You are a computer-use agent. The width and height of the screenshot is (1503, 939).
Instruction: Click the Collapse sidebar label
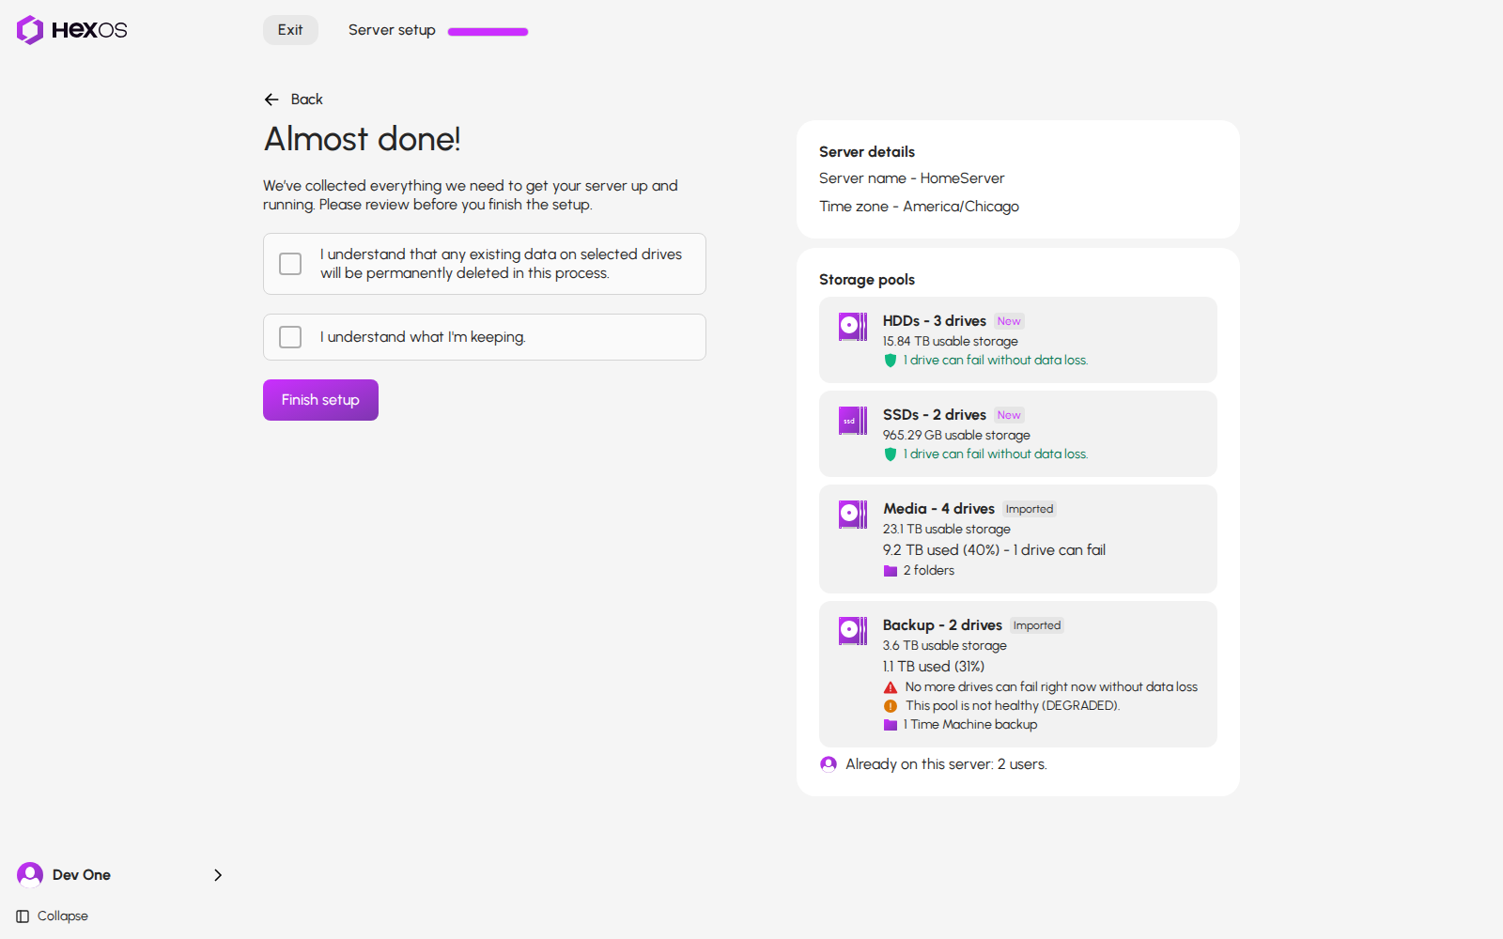tap(63, 916)
